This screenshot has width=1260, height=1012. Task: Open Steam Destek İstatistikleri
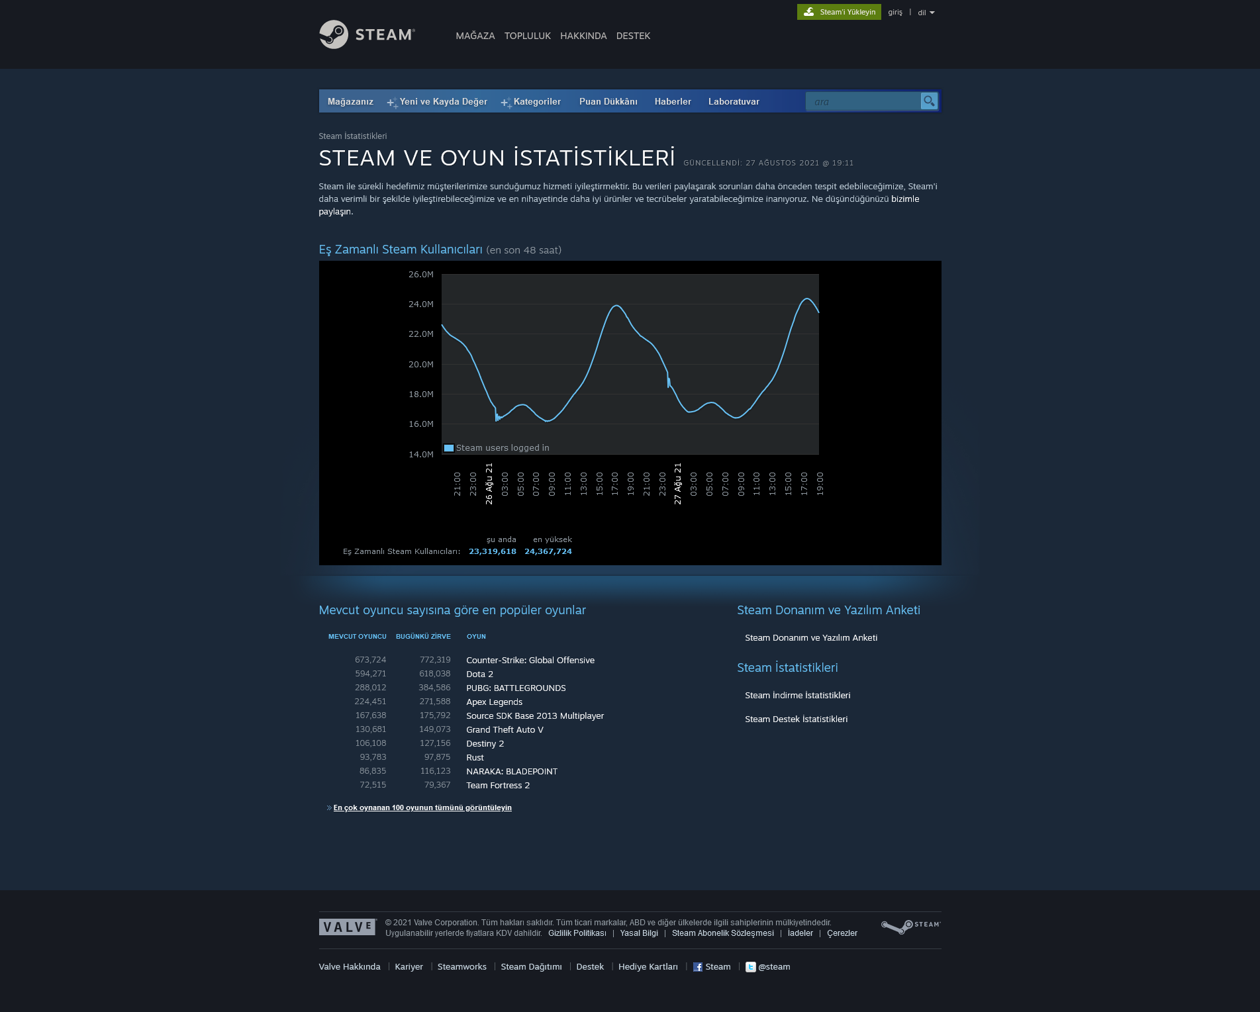(797, 719)
